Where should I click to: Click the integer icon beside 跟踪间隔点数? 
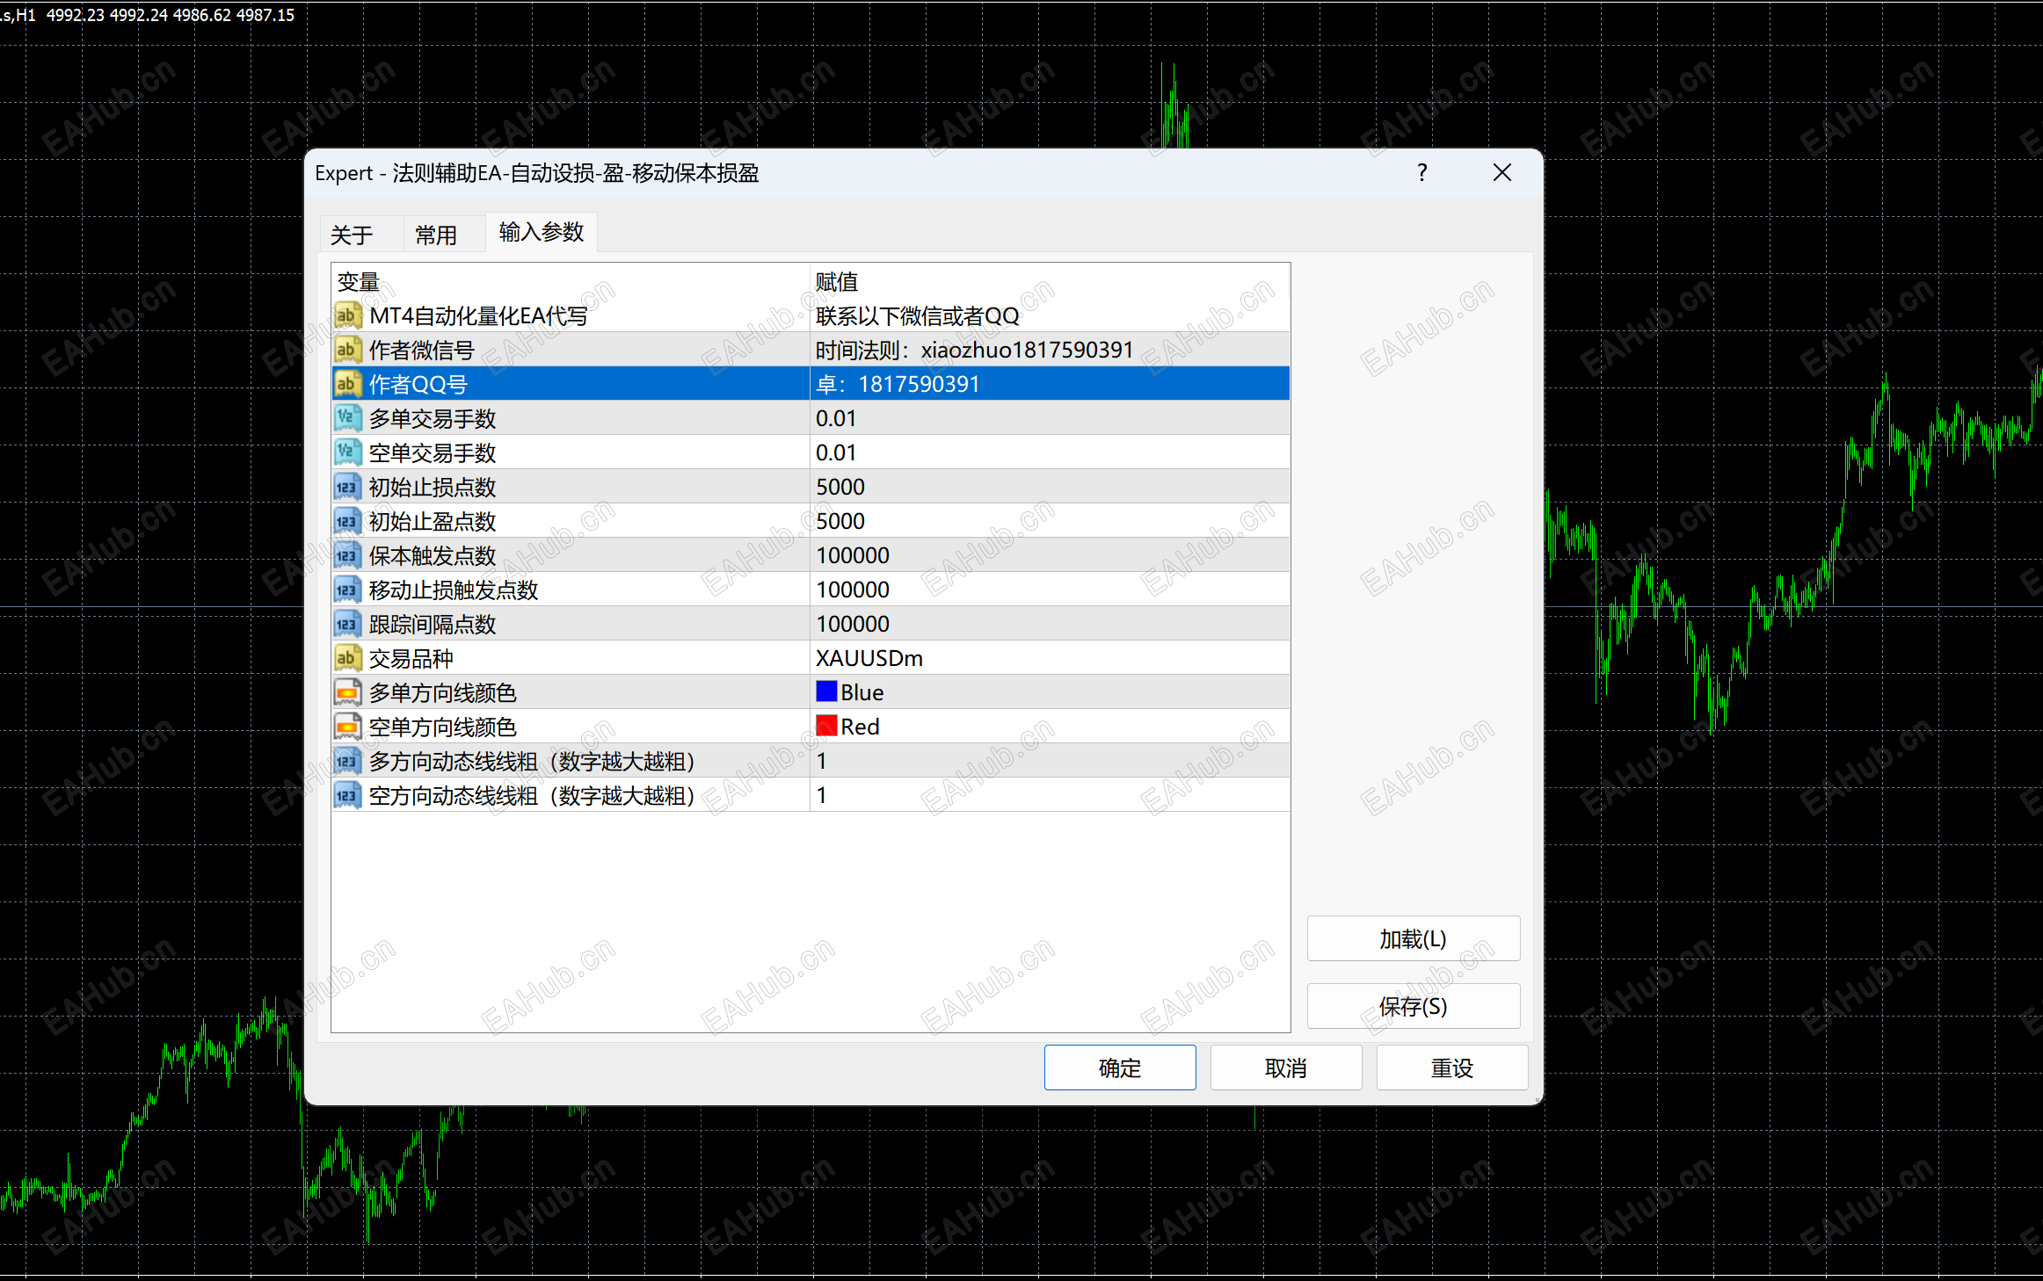coord(347,624)
